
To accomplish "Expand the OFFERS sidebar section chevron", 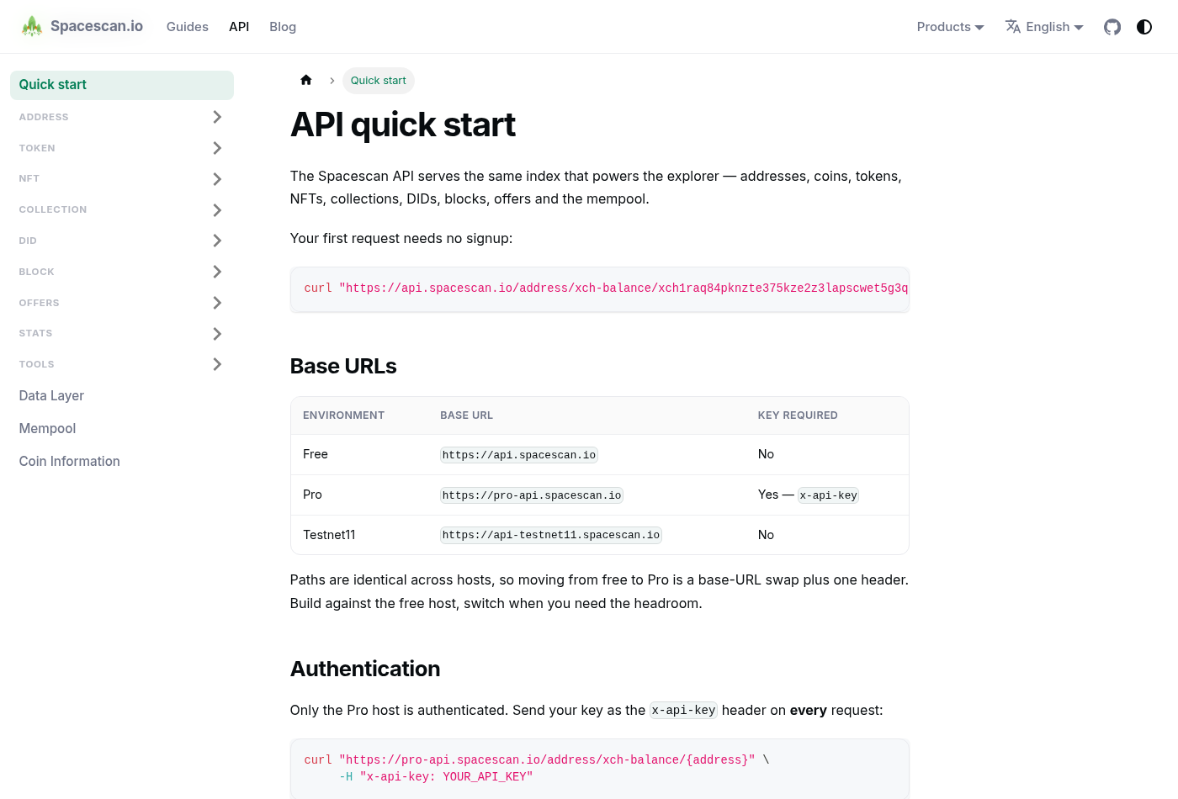I will click(x=217, y=303).
